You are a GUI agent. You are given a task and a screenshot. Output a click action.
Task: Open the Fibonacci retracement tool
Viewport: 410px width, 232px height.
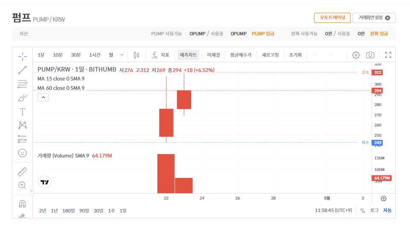click(x=23, y=84)
